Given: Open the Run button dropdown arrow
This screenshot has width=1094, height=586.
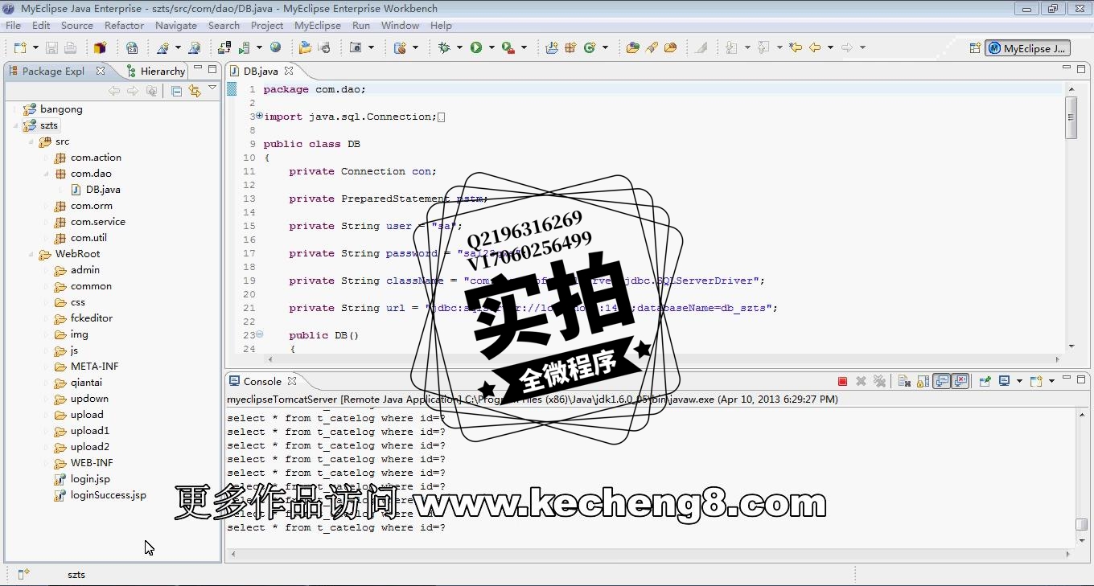Looking at the screenshot, I should pos(491,47).
